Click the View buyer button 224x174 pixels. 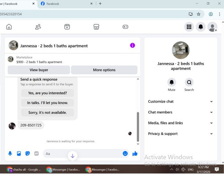[39, 70]
